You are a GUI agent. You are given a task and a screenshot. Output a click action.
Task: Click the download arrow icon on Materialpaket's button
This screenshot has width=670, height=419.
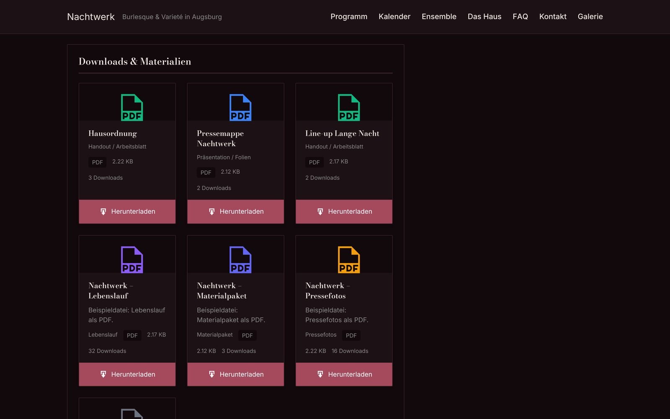(212, 374)
